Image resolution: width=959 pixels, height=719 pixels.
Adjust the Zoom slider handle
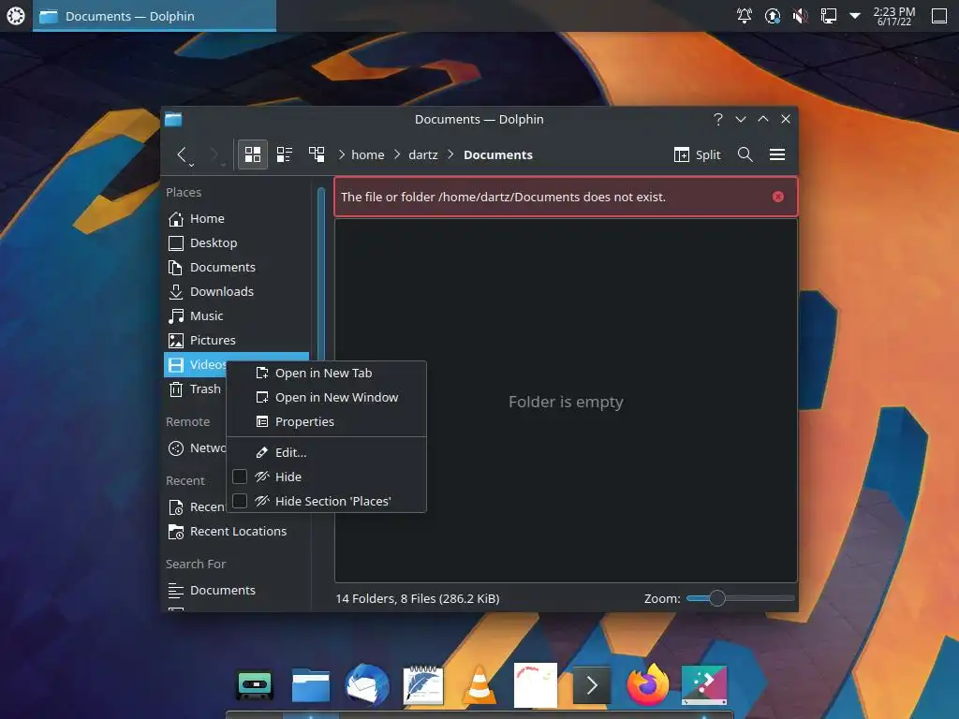tap(717, 598)
